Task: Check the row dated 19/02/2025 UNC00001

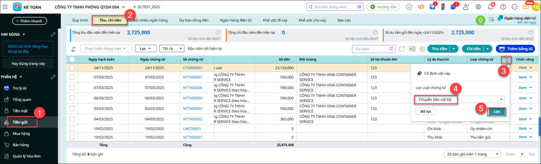Action: 72,129
